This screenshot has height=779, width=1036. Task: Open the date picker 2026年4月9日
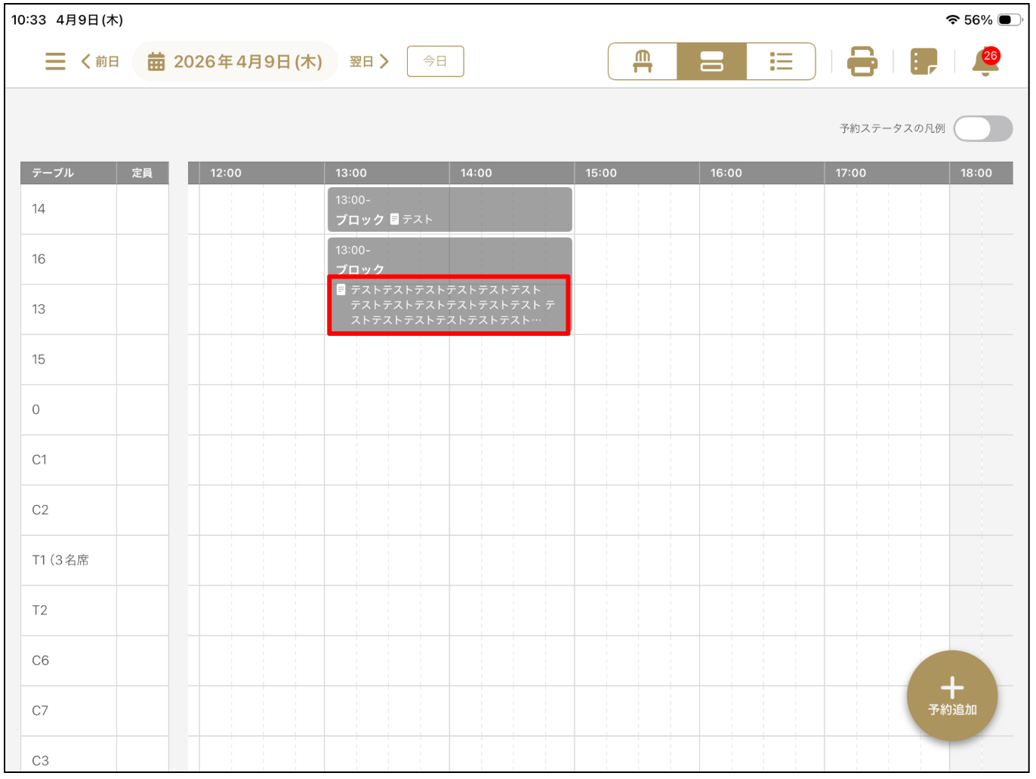coord(235,61)
